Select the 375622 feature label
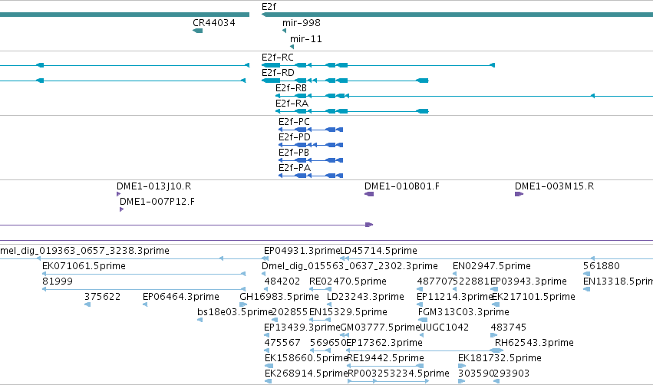The width and height of the screenshot is (653, 385). point(103,297)
